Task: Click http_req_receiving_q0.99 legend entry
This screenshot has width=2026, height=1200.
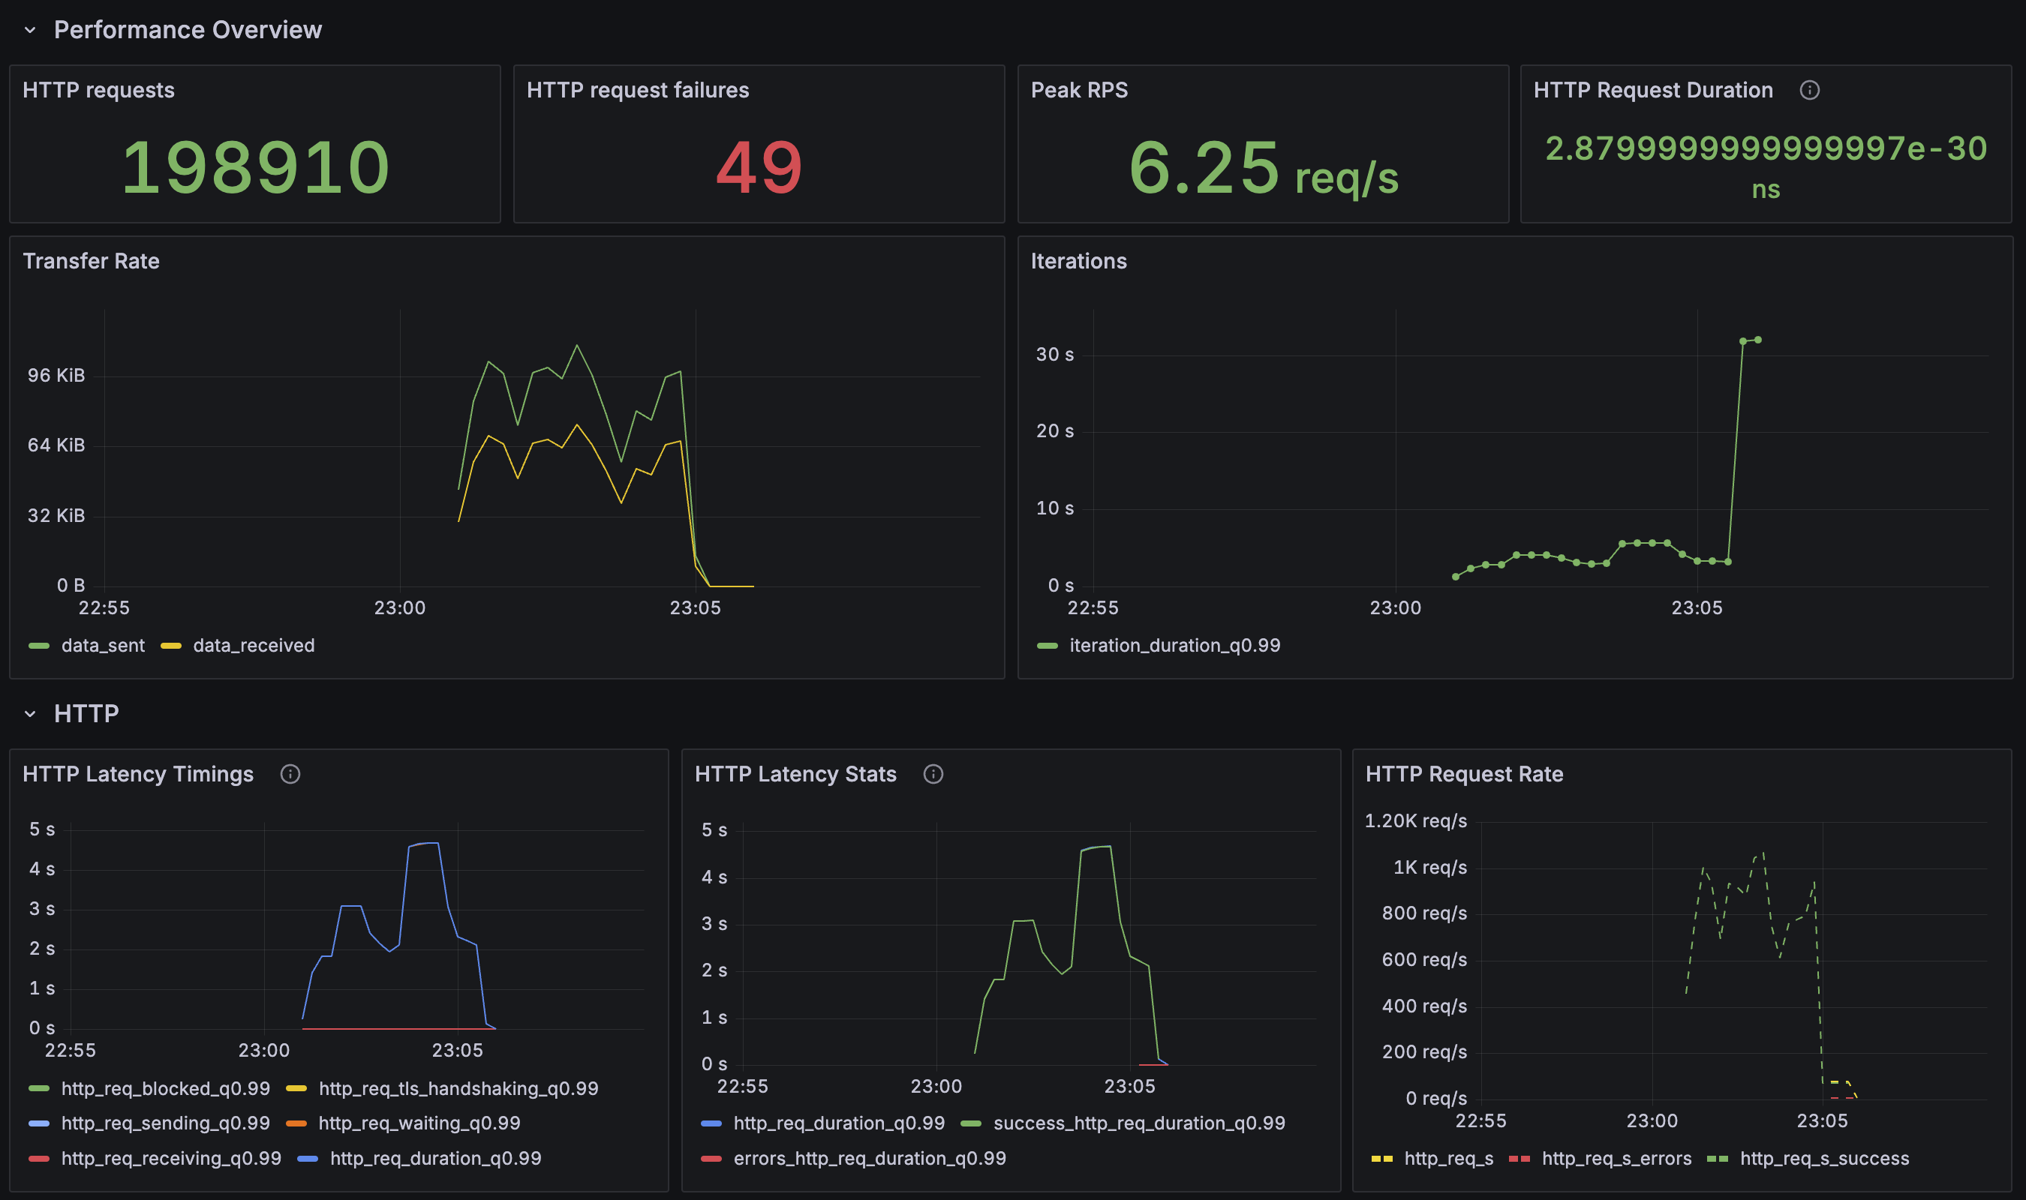Action: [x=170, y=1158]
